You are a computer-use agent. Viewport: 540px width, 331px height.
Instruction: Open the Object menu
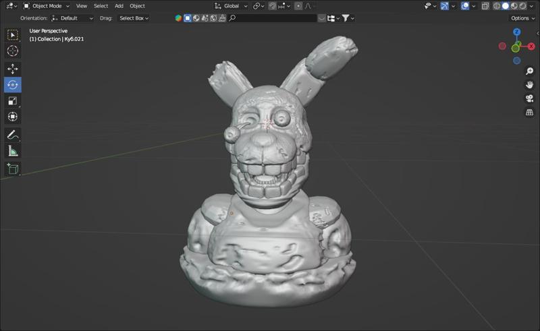click(137, 6)
